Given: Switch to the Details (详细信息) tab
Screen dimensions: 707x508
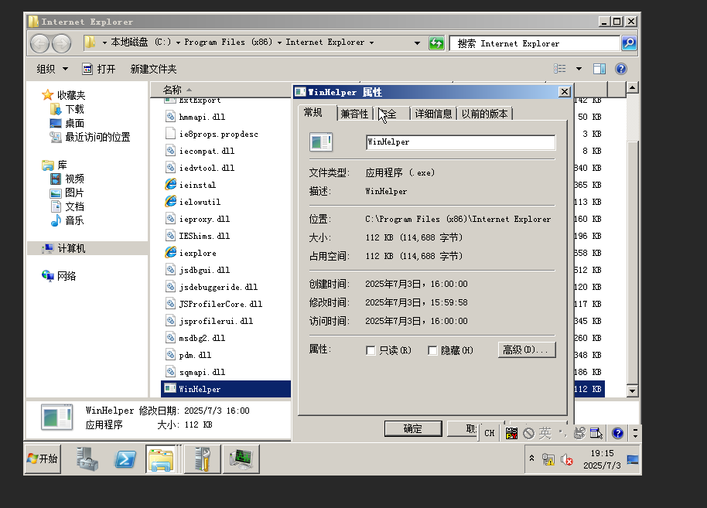Looking at the screenshot, I should click(x=433, y=114).
